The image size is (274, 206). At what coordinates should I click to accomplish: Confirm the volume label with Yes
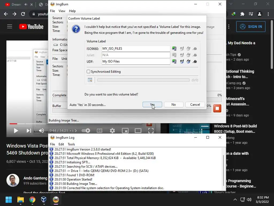point(152,105)
